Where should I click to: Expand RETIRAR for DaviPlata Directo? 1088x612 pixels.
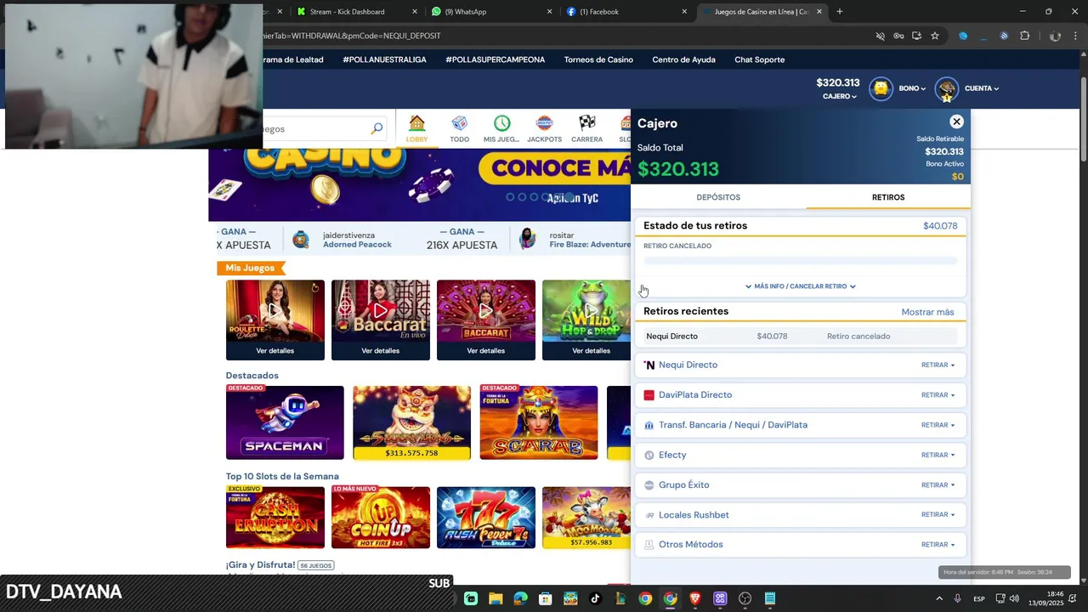click(x=938, y=395)
